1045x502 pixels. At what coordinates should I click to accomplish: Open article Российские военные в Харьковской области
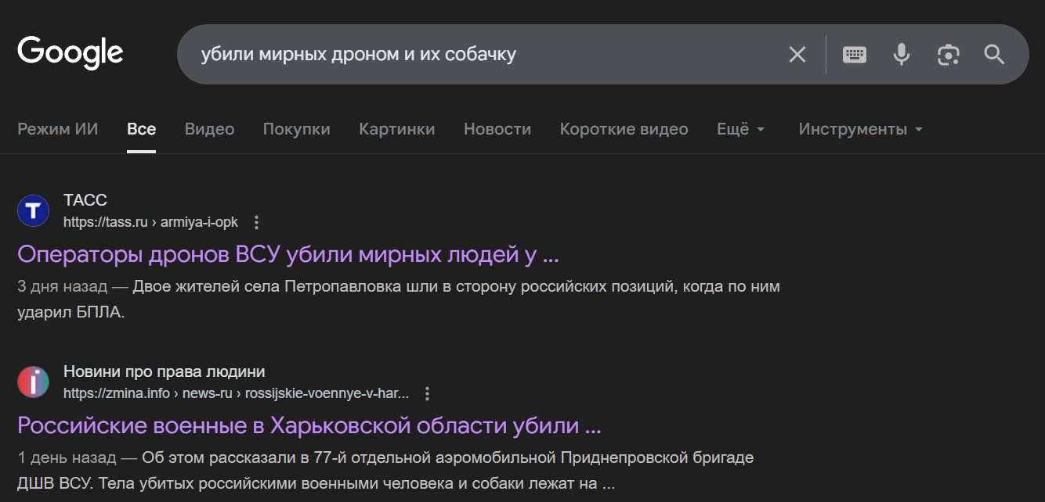(309, 425)
